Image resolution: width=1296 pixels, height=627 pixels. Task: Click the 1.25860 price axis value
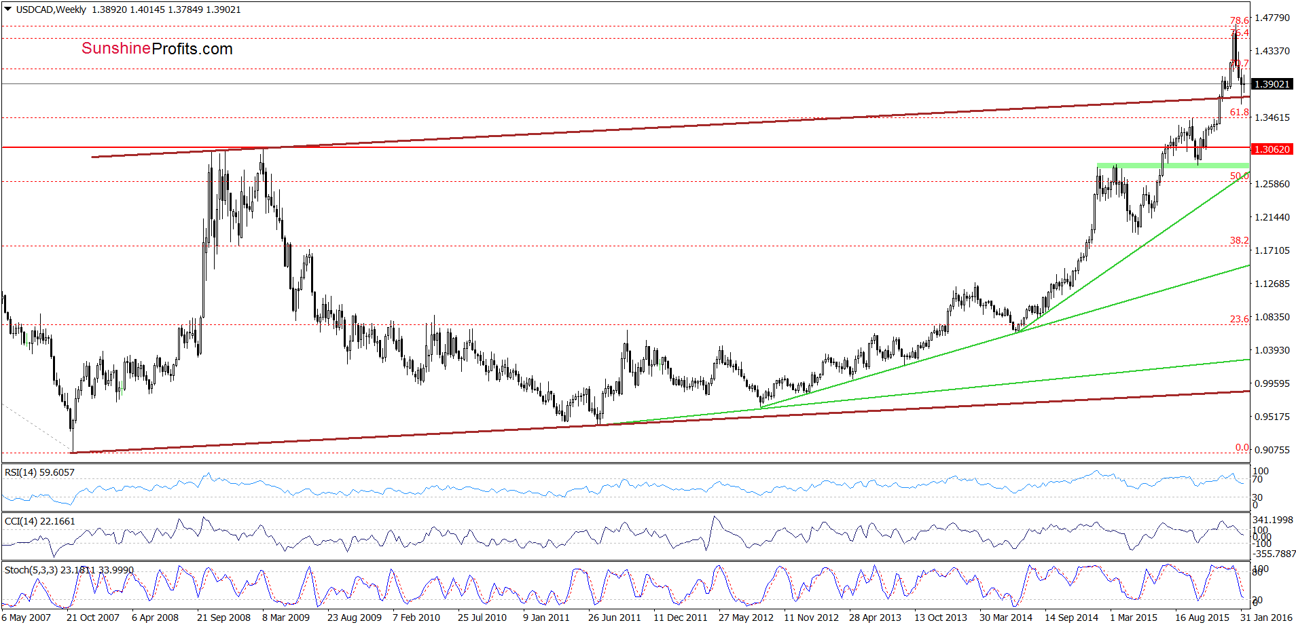pyautogui.click(x=1272, y=184)
